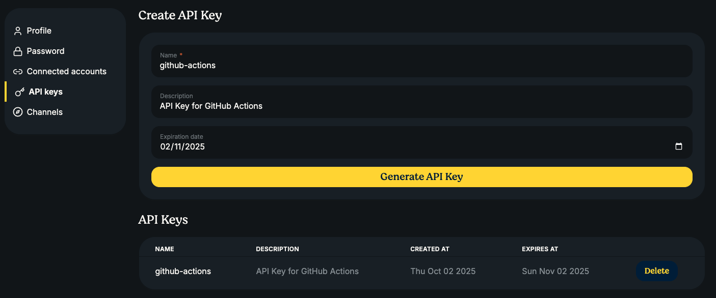Click the Expiration date value 02/11/2025
Screen dimensions: 716x298
(182, 147)
